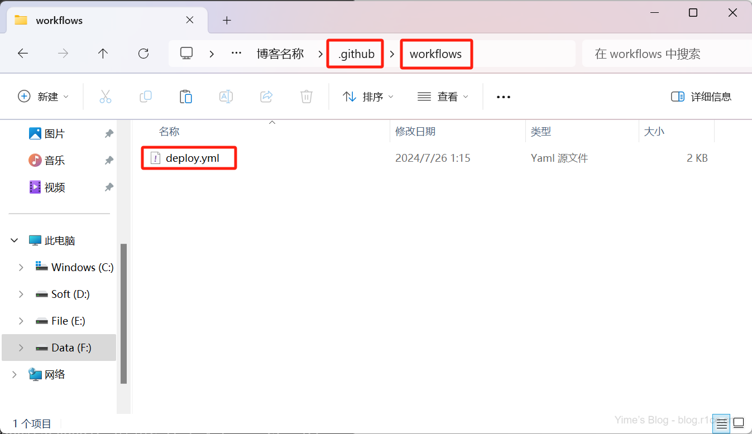752x434 pixels.
Task: Switch to large thumbnails view layout
Action: (x=739, y=423)
